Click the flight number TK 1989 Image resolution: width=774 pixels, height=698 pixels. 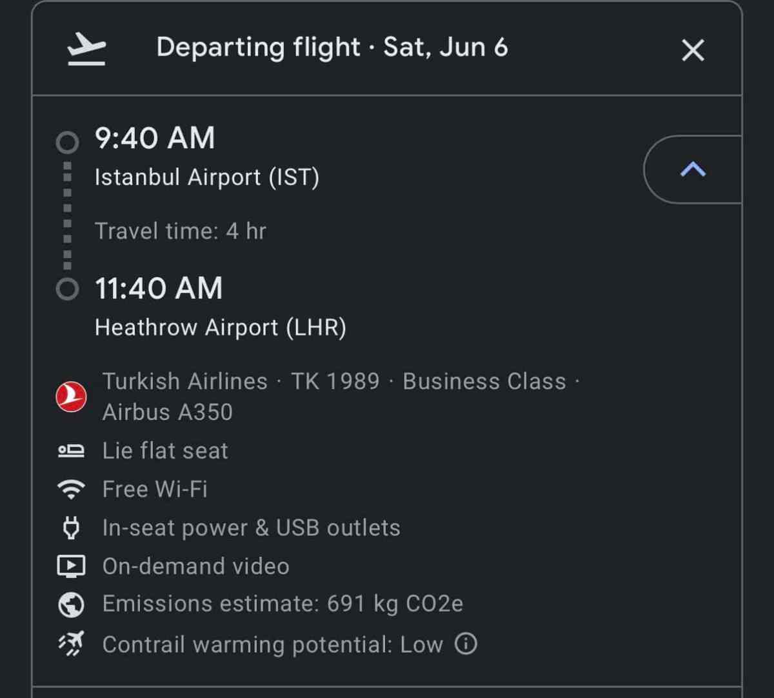point(335,381)
